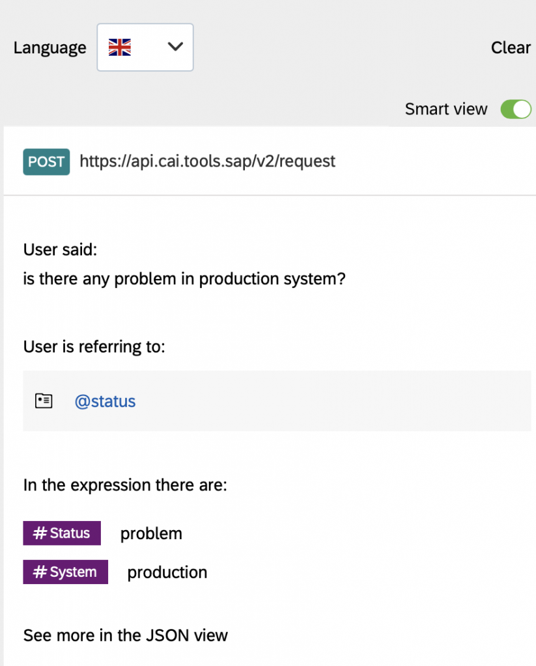Click the Clear button

511,47
